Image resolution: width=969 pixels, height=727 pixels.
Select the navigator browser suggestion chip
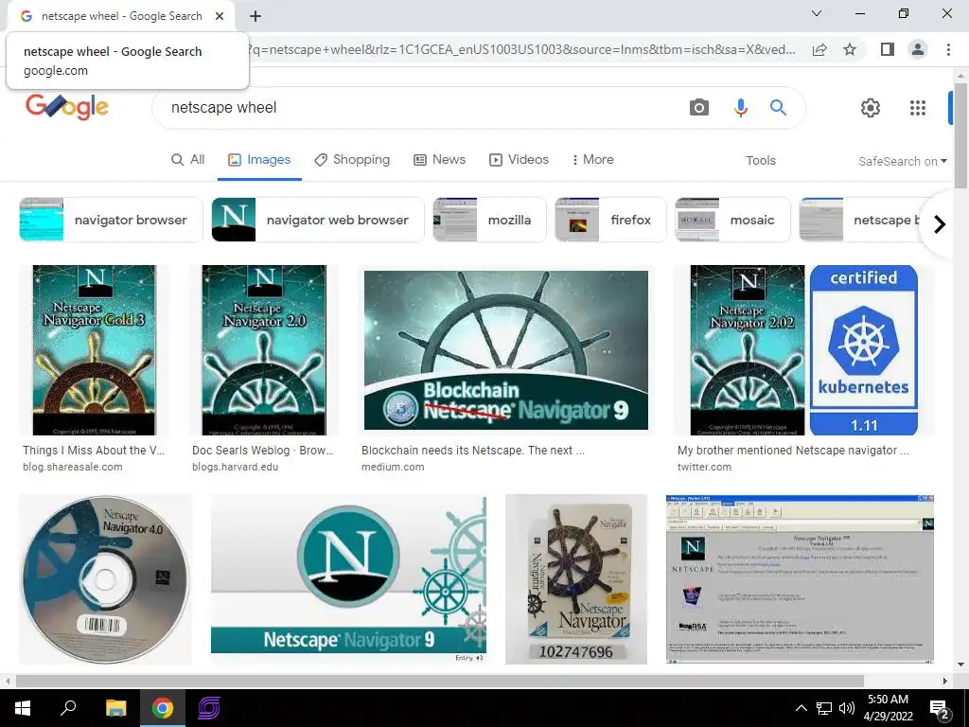(112, 220)
